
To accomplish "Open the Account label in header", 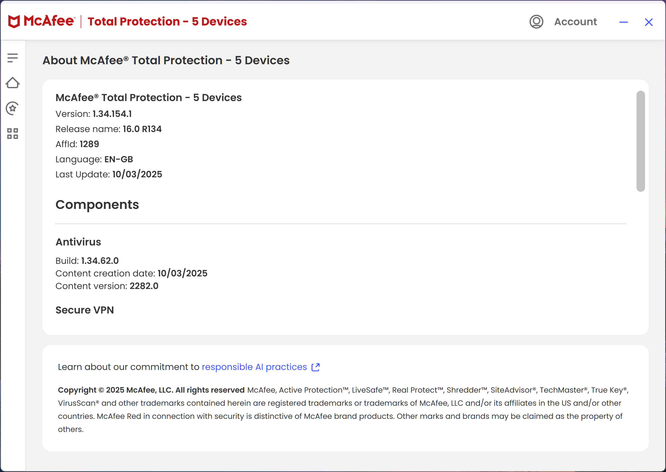I will pos(575,22).
